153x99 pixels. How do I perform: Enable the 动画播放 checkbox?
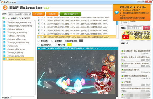coord(52,41)
